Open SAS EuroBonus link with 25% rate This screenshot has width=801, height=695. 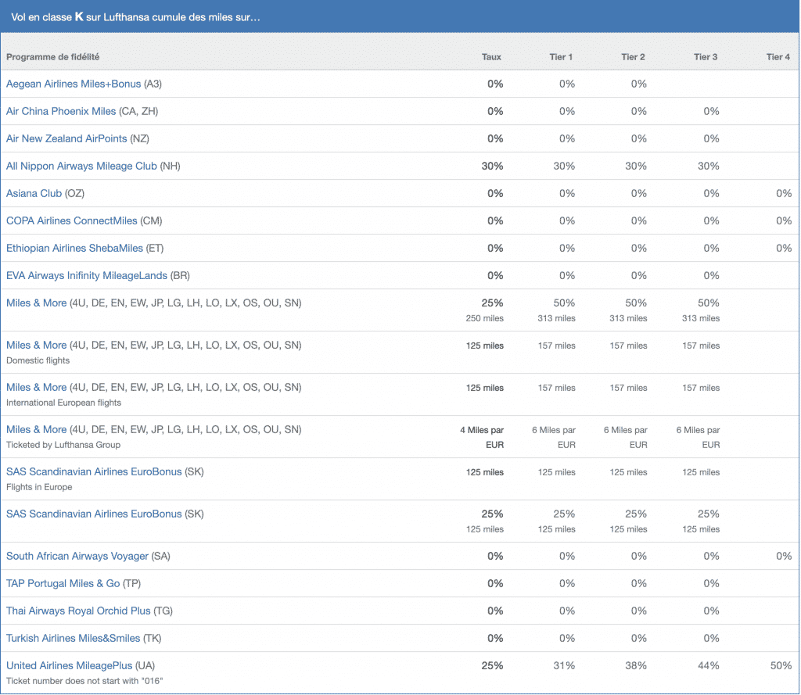tap(94, 514)
